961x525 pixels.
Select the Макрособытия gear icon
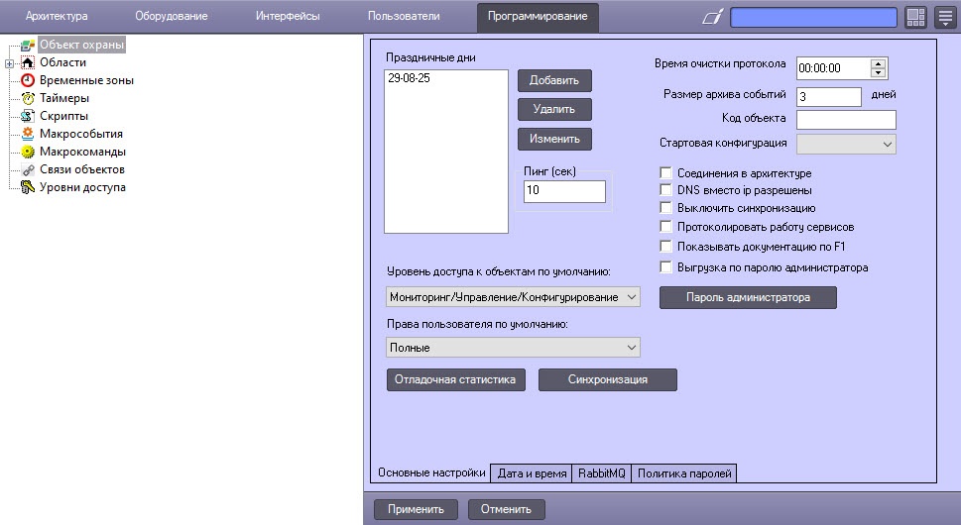pos(28,134)
